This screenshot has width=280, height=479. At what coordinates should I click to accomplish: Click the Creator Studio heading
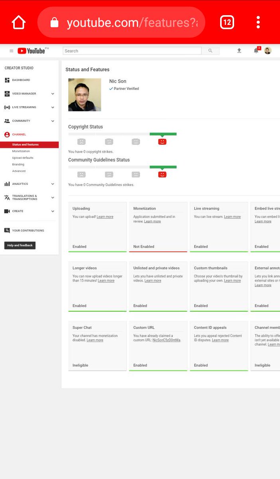(x=19, y=68)
